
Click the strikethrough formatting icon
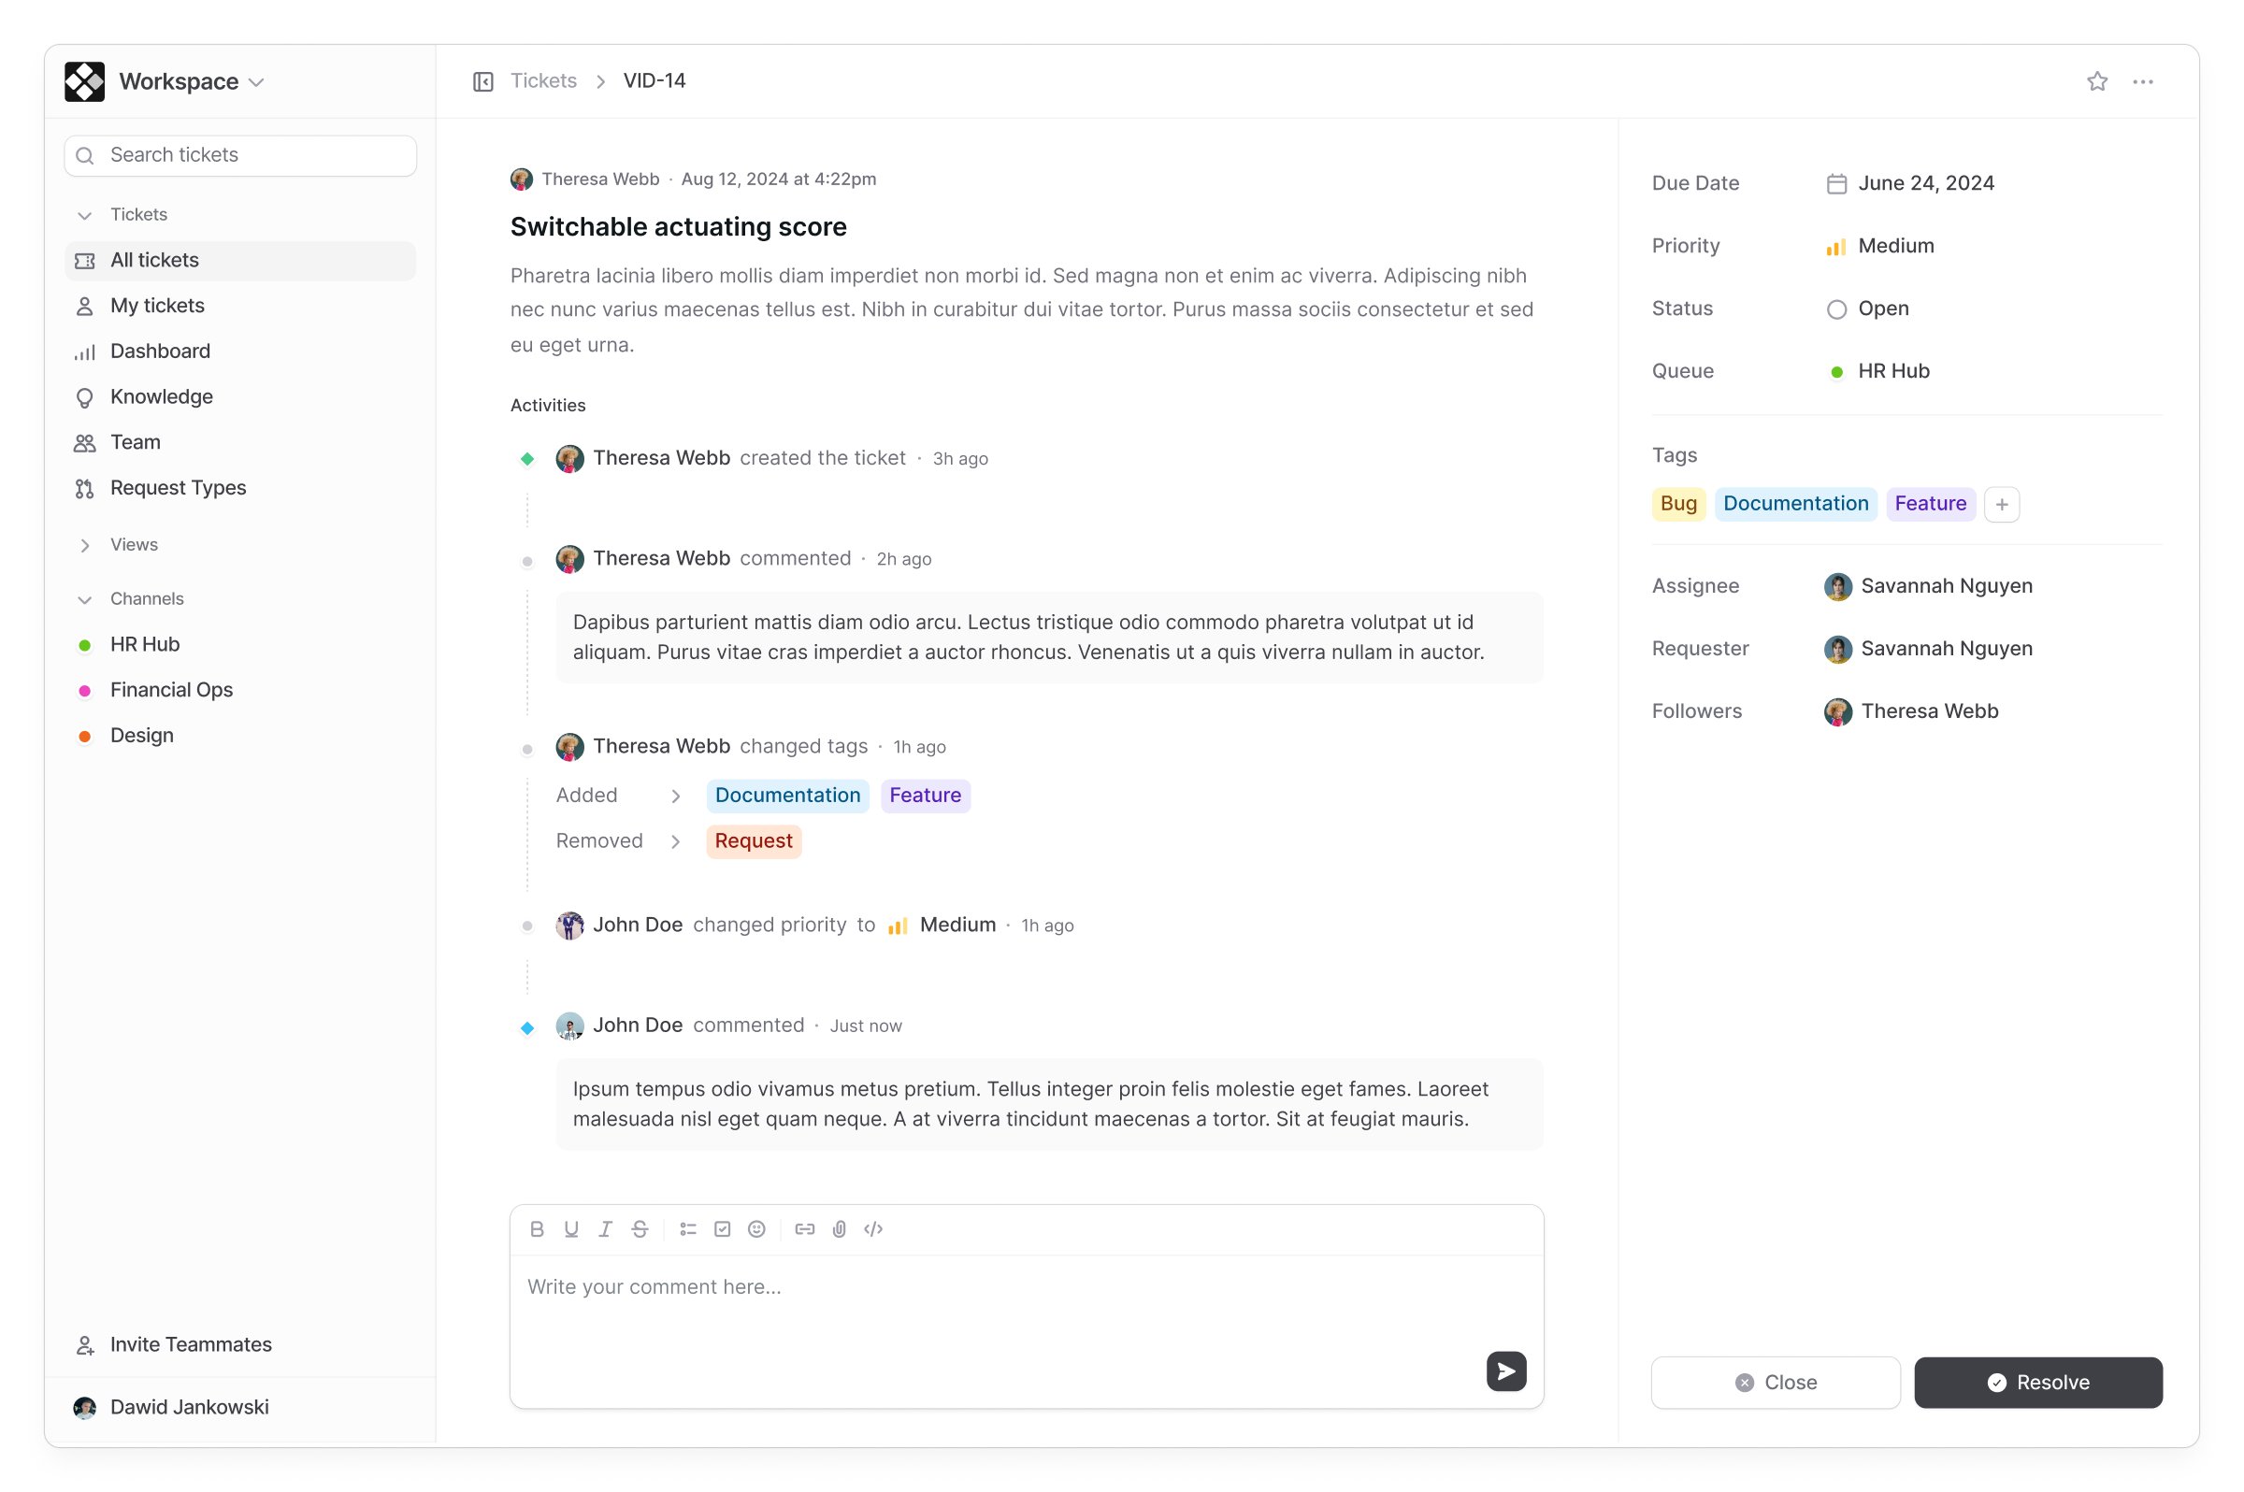coord(640,1229)
